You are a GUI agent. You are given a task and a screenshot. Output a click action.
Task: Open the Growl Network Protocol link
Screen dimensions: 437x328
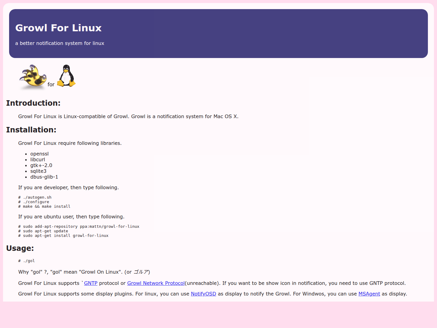tap(156, 283)
